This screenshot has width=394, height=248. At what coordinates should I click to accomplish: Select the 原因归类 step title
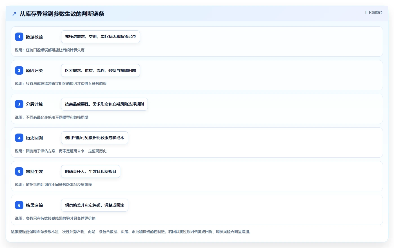click(x=34, y=70)
